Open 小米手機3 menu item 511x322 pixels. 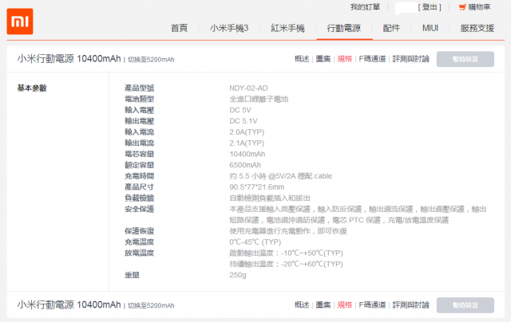[x=229, y=29]
